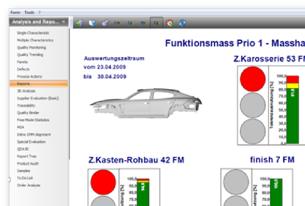Image resolution: width=305 pixels, height=206 pixels.
Task: Open Inline CMM Alignment in the sidebar
Action: [x=34, y=135]
